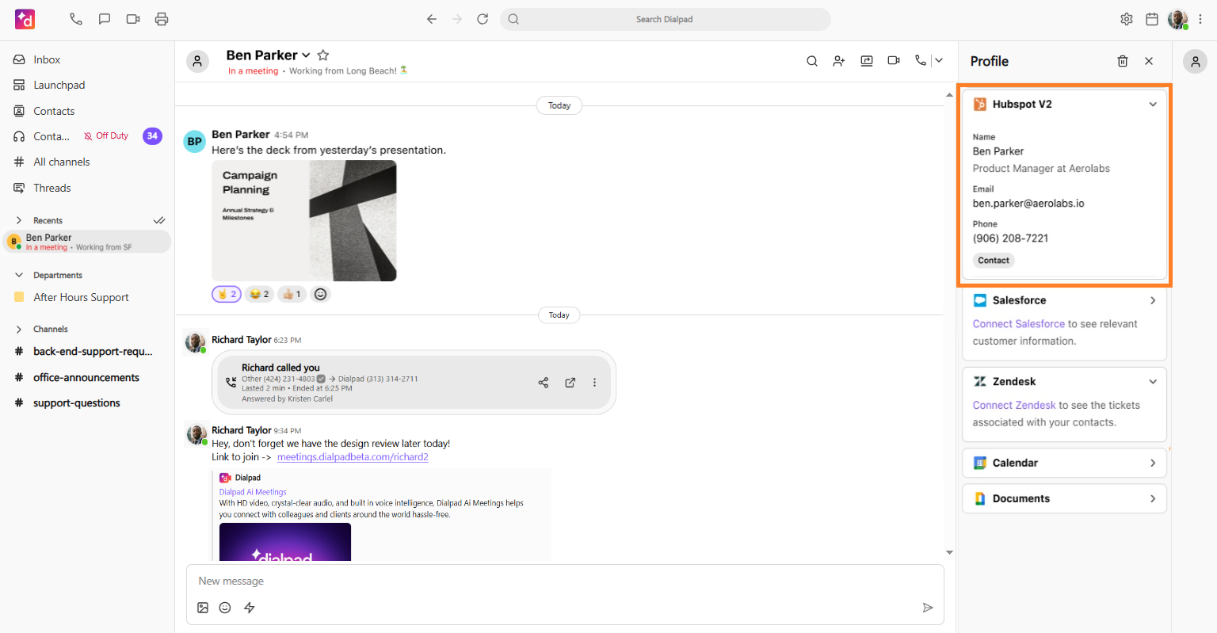Open Ben Parker name dropdown

click(x=306, y=55)
